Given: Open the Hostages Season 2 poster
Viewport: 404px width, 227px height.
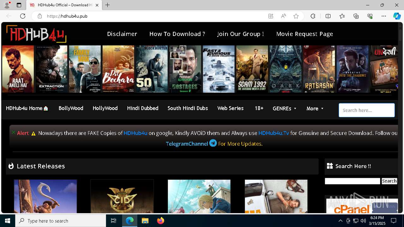Looking at the screenshot, I should (x=185, y=69).
